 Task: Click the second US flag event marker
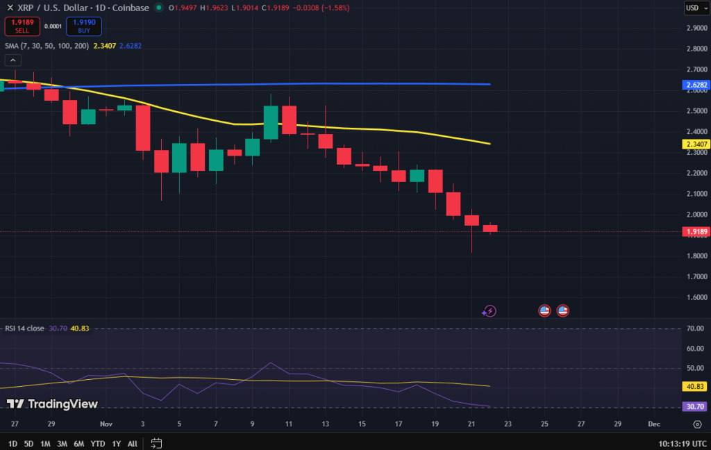562,310
